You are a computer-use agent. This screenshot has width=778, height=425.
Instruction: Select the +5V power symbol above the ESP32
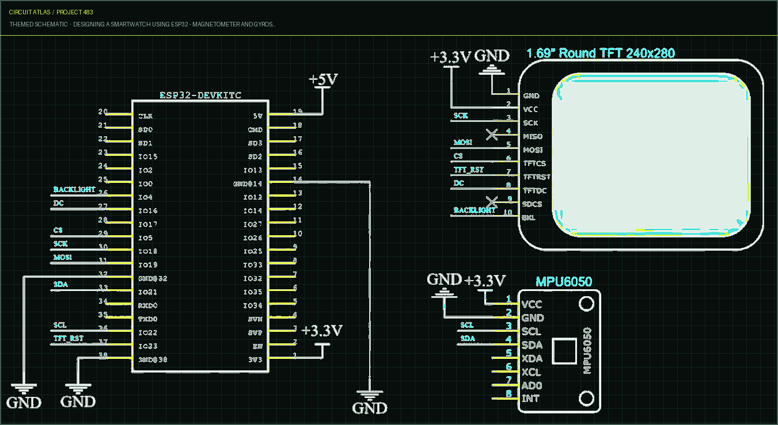(322, 81)
